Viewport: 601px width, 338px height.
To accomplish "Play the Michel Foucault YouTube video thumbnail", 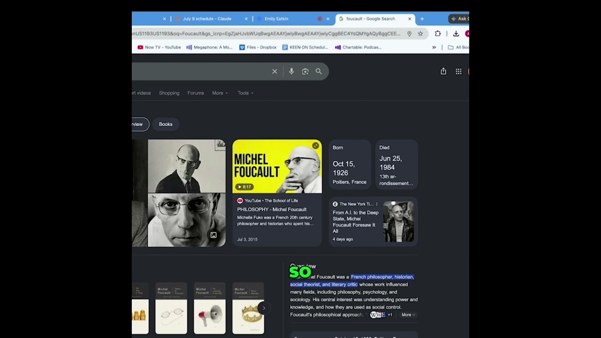I will coord(277,166).
